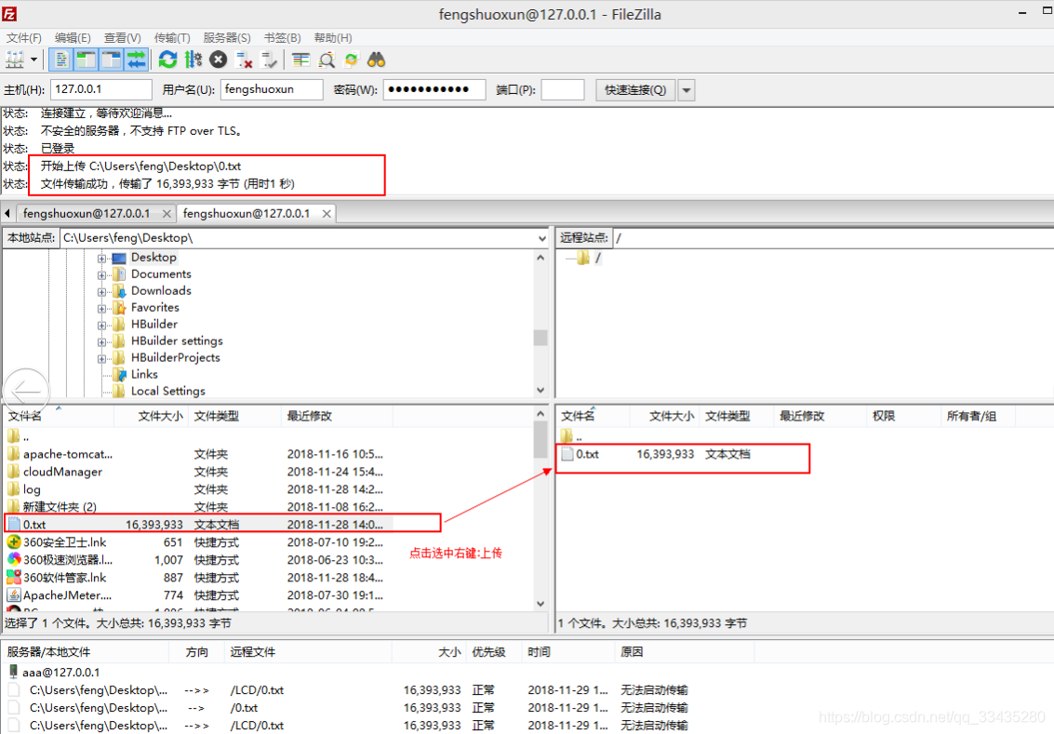Viewport: 1054px width, 734px height.
Task: Select the 360极速浏览器 shortcut icon
Action: click(x=13, y=559)
